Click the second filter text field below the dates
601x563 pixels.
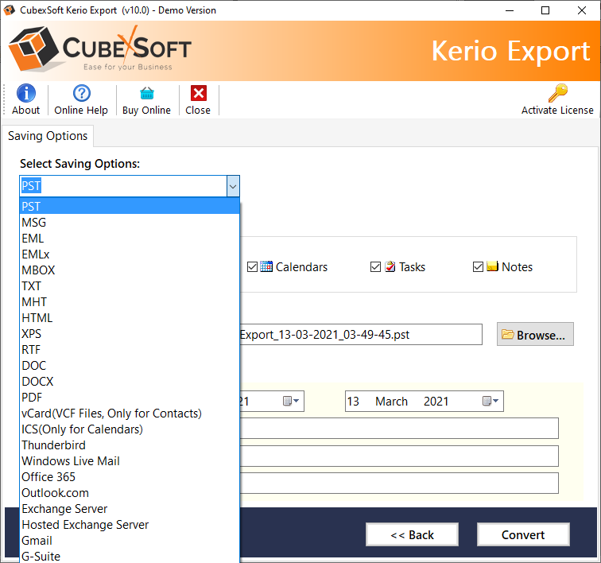click(x=399, y=456)
